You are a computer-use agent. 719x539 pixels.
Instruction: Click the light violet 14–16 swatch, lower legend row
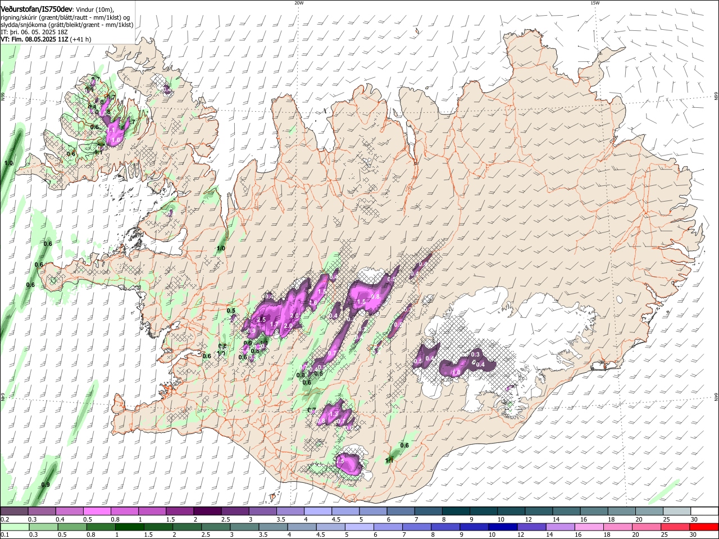pyautogui.click(x=560, y=527)
